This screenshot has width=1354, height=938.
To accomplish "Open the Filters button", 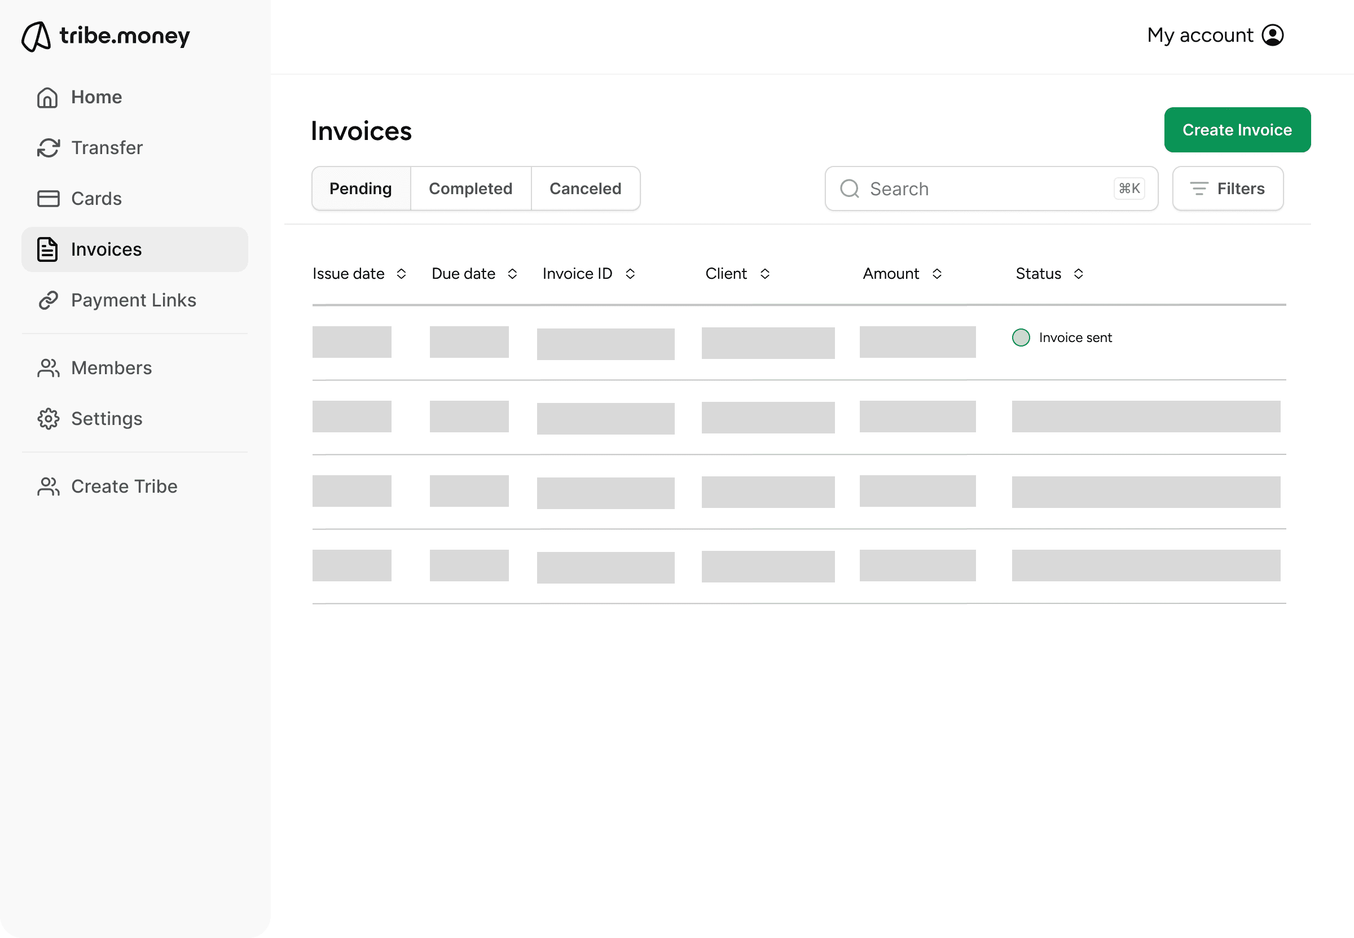I will (x=1228, y=189).
